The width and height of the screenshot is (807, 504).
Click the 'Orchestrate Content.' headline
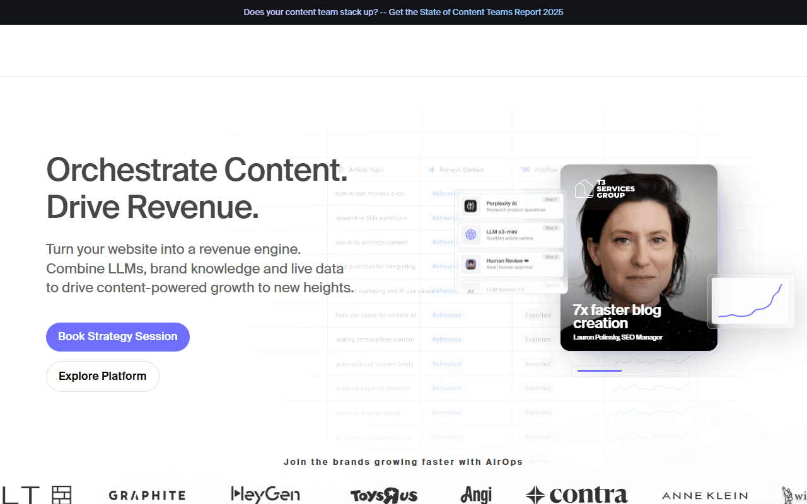click(x=197, y=169)
